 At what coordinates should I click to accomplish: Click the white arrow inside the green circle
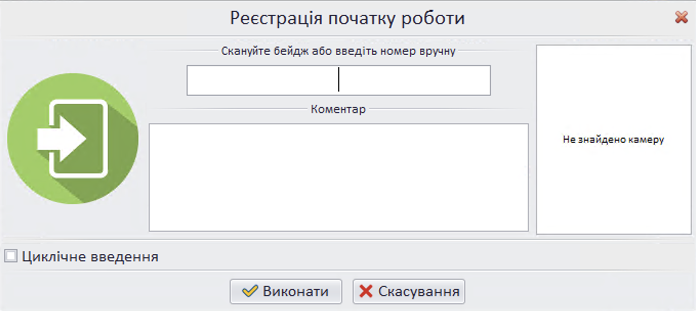pos(62,139)
